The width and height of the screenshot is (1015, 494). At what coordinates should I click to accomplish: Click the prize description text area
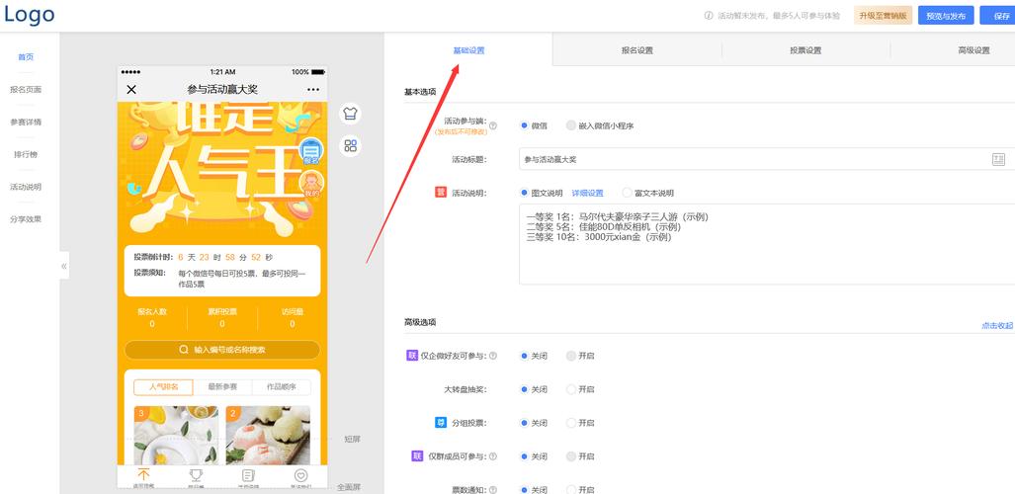click(767, 245)
